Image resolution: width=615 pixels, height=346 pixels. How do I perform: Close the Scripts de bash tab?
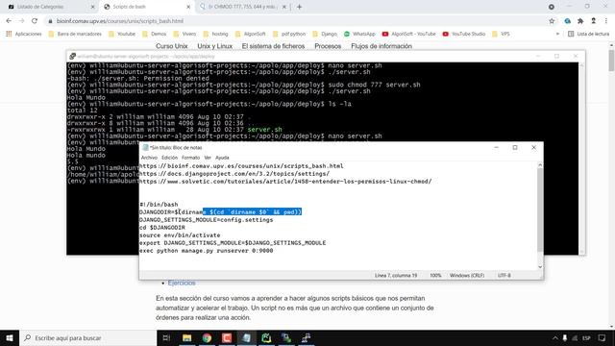tap(188, 7)
